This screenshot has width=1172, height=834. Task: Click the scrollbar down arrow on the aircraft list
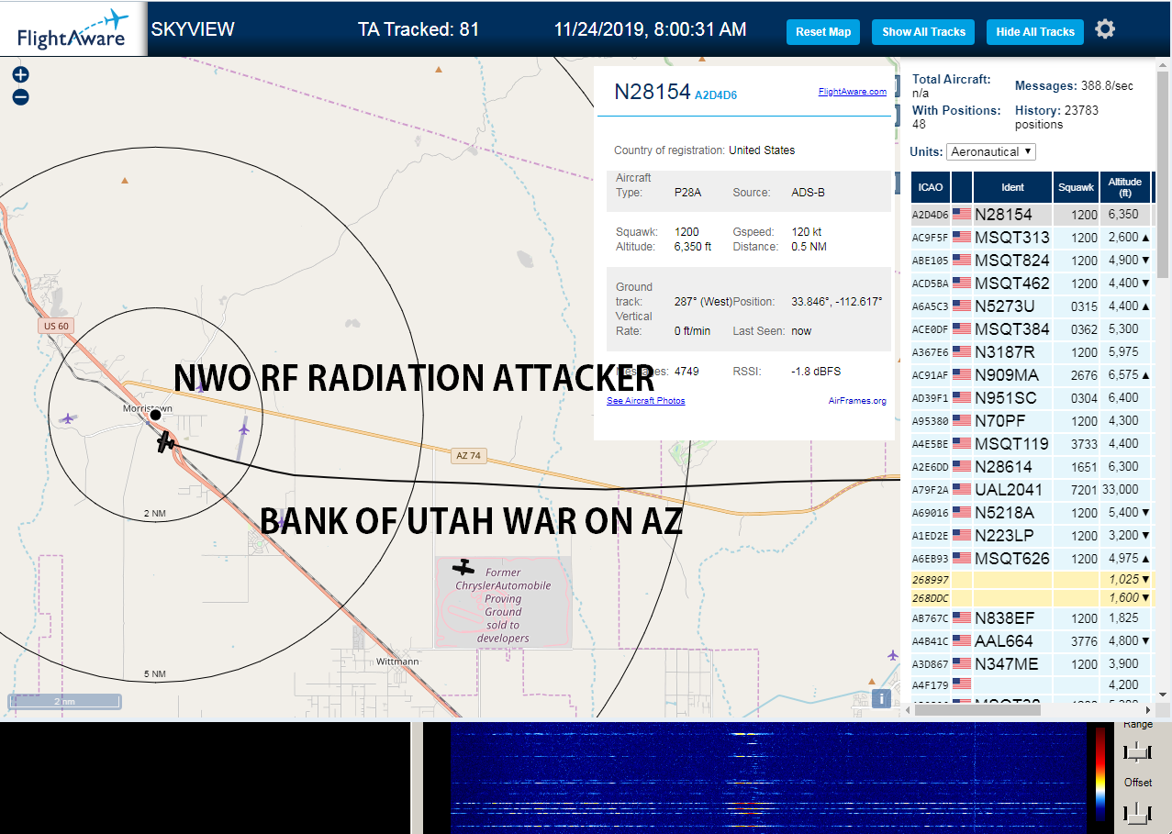pyautogui.click(x=1163, y=695)
